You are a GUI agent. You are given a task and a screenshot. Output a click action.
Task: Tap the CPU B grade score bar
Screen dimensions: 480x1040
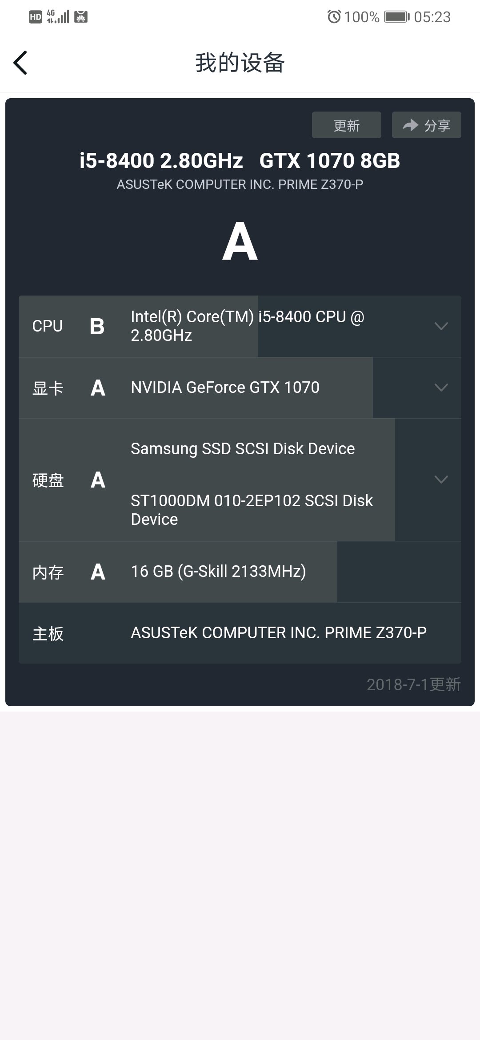tap(138, 326)
